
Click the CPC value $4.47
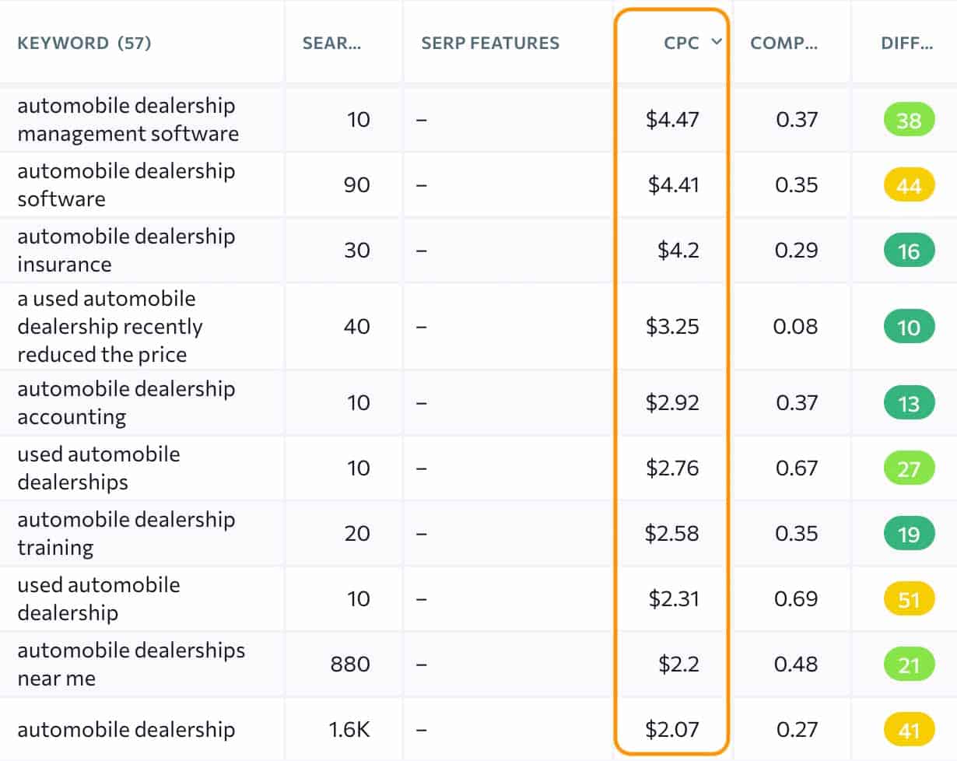672,120
